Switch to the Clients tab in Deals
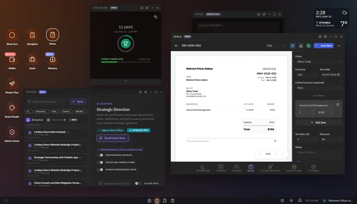The height and width of the screenshot is (204, 357). point(236,168)
